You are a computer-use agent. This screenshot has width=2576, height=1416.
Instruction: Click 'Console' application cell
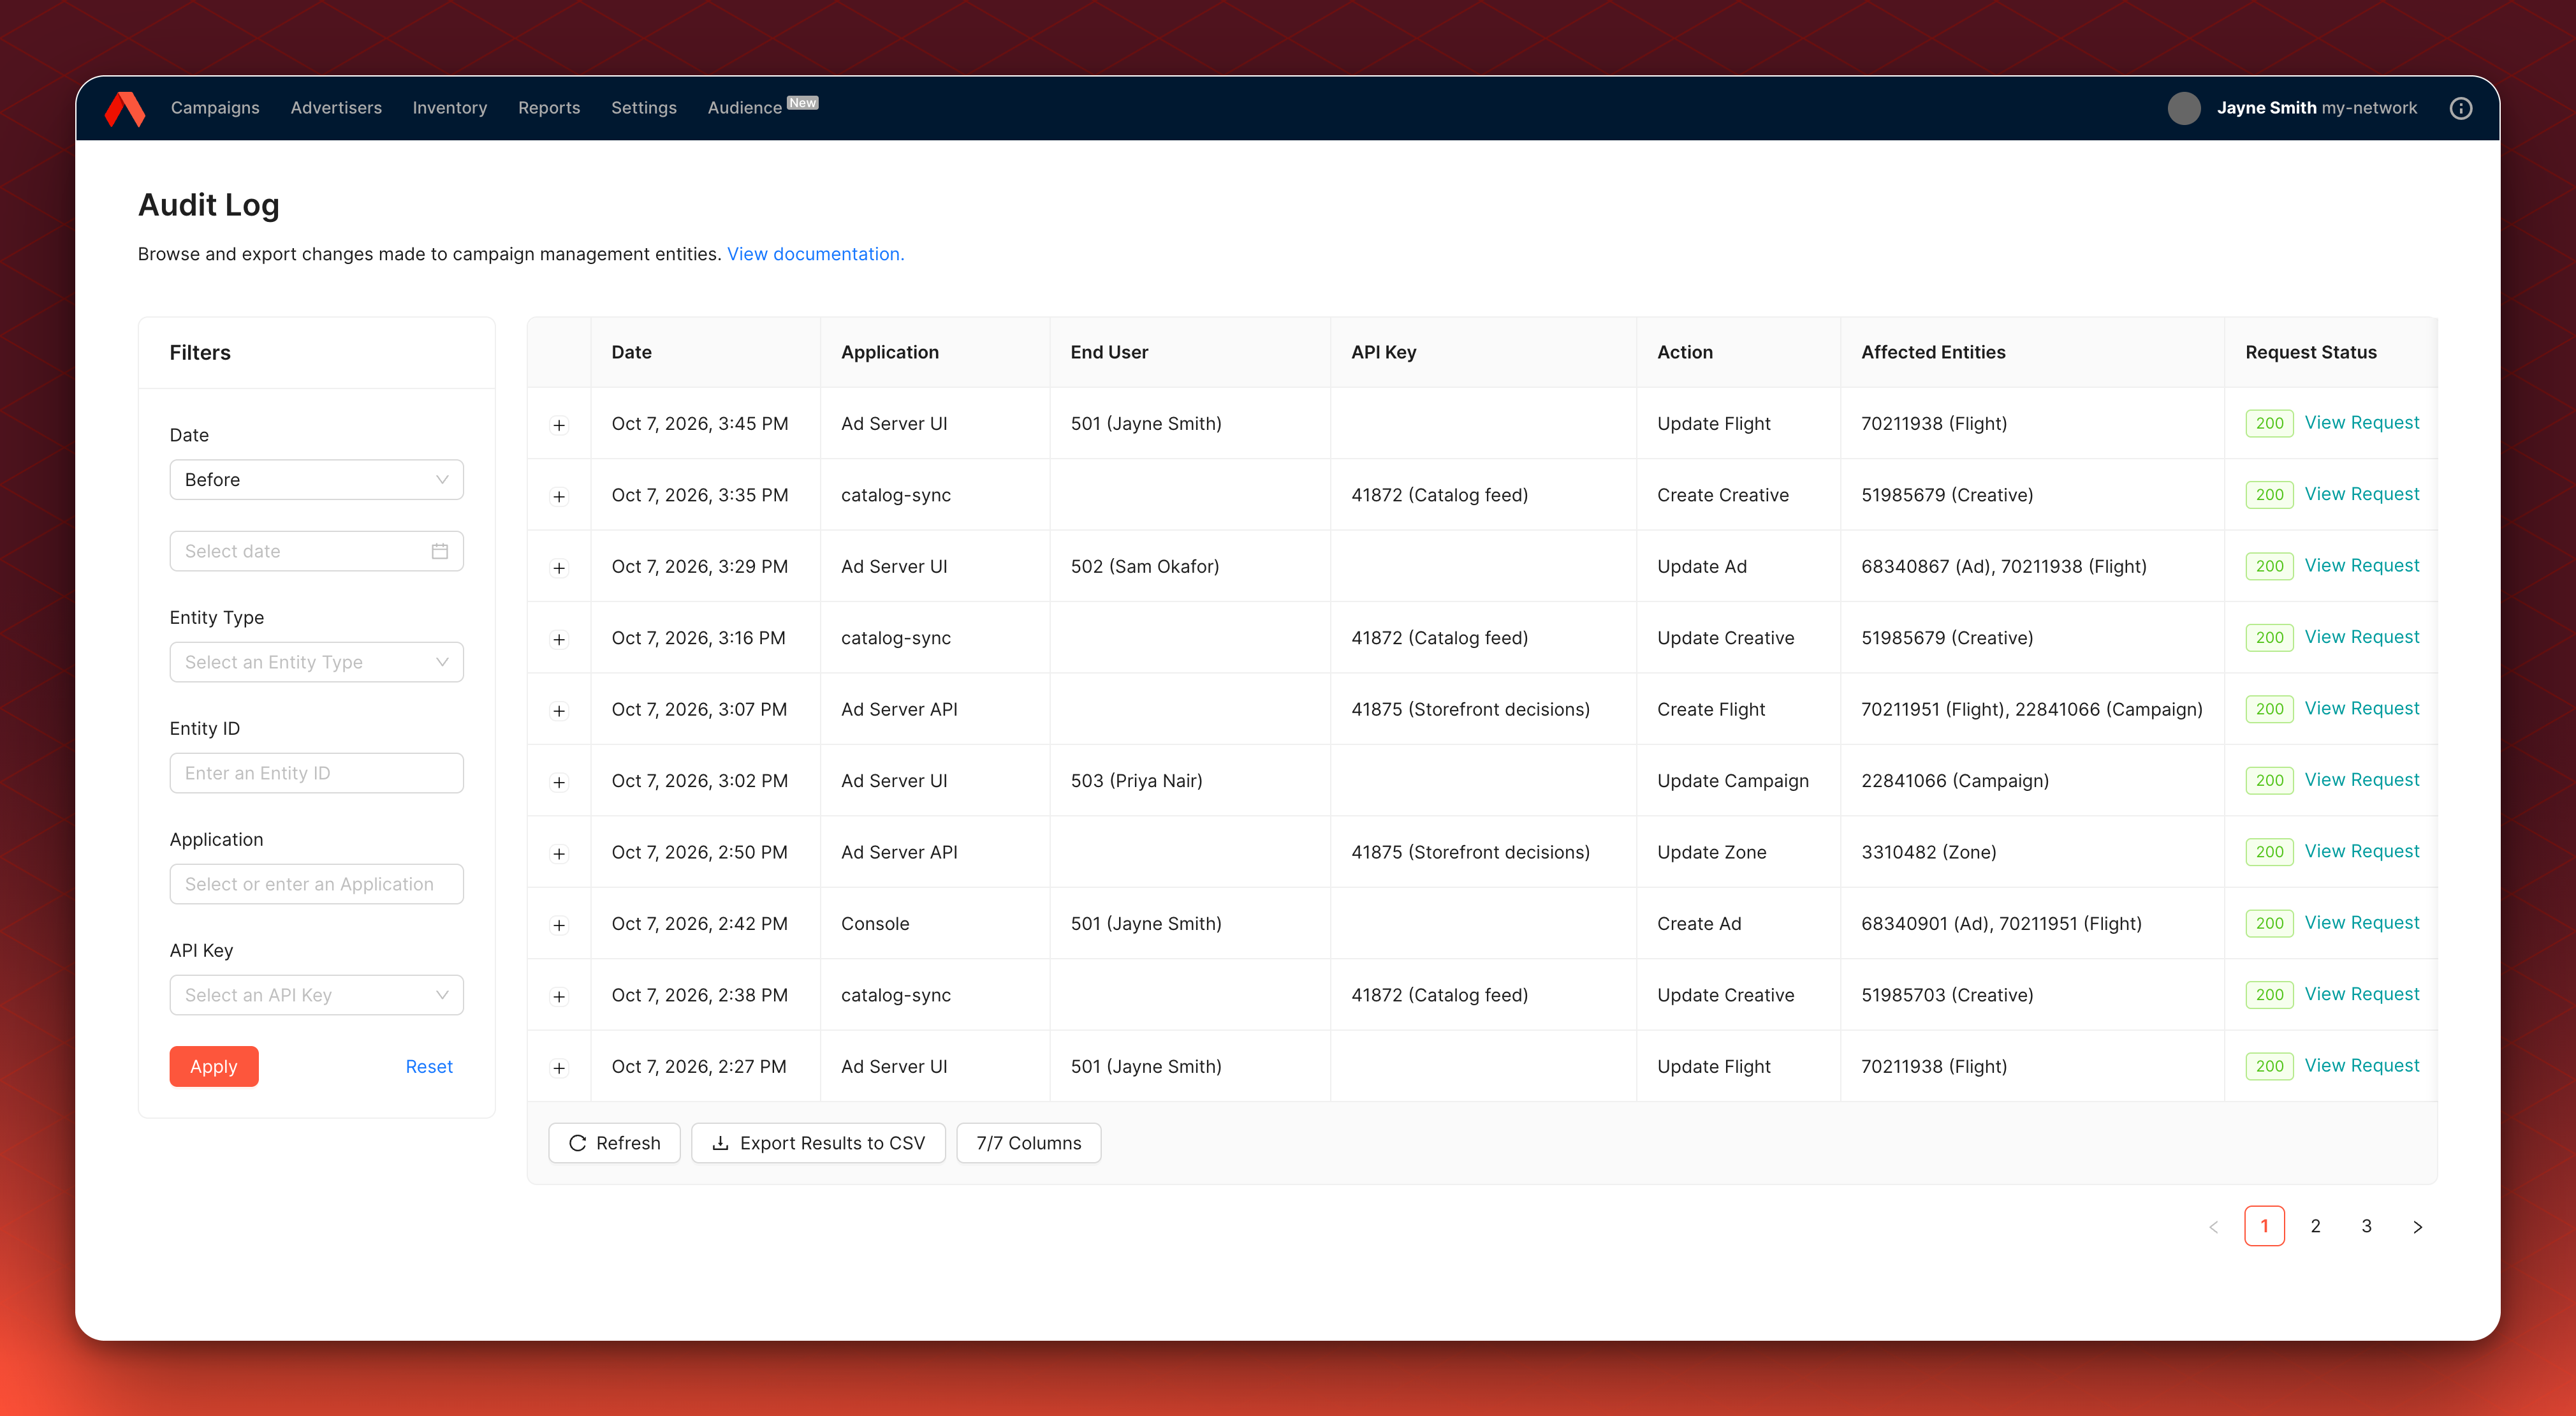click(875, 924)
